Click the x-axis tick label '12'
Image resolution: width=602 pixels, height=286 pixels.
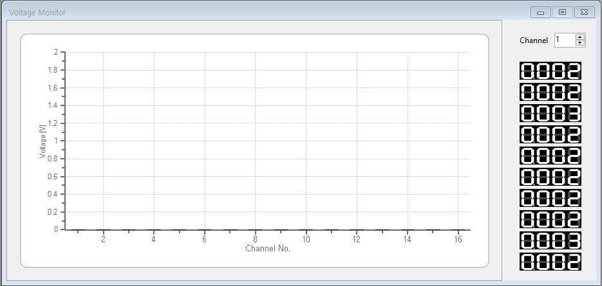pyautogui.click(x=357, y=239)
